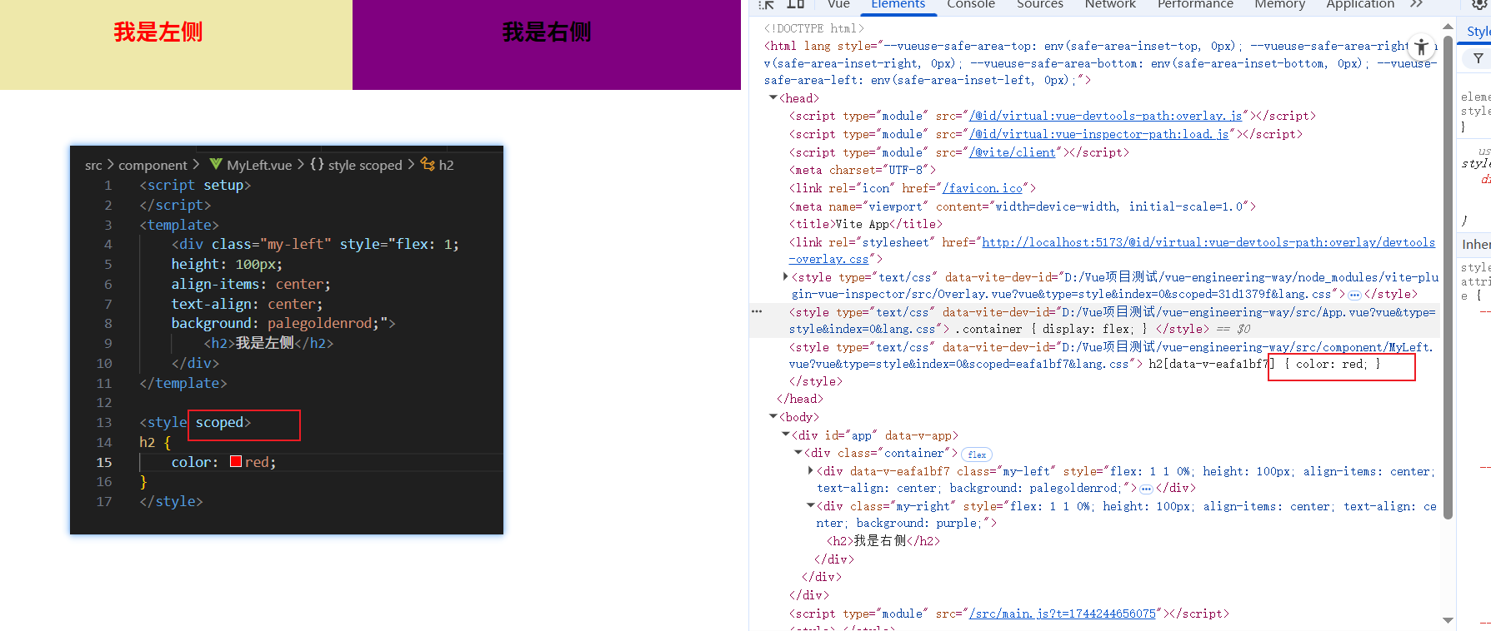The height and width of the screenshot is (631, 1491).
Task: Select the DOCTYPE html line
Action: tap(814, 28)
